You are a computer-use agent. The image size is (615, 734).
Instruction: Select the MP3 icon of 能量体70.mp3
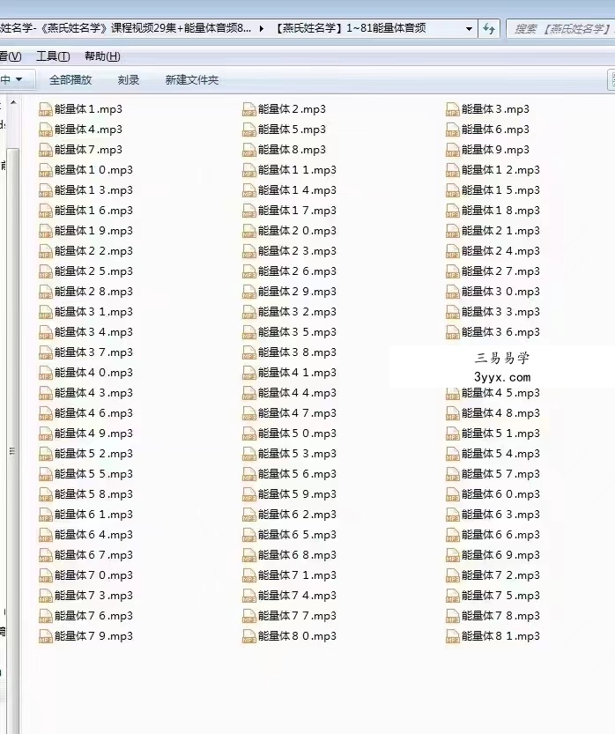tap(46, 575)
